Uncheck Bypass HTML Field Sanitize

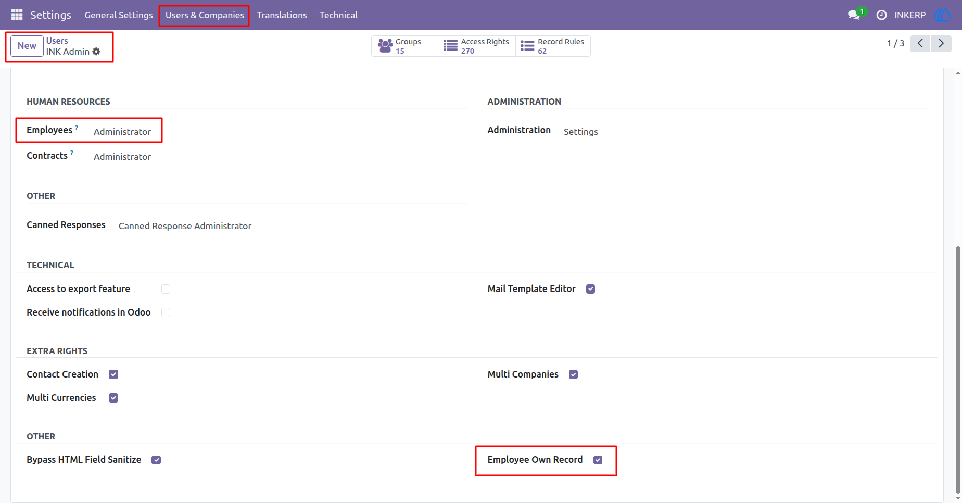tap(156, 460)
